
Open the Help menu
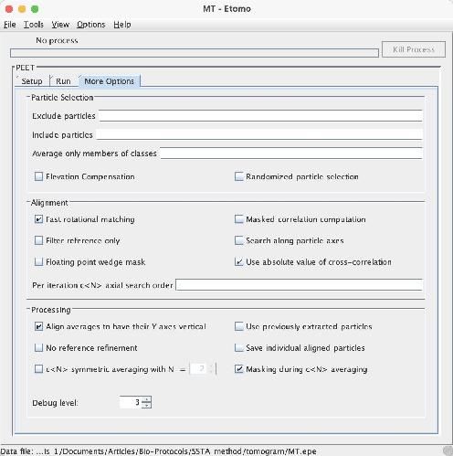122,25
